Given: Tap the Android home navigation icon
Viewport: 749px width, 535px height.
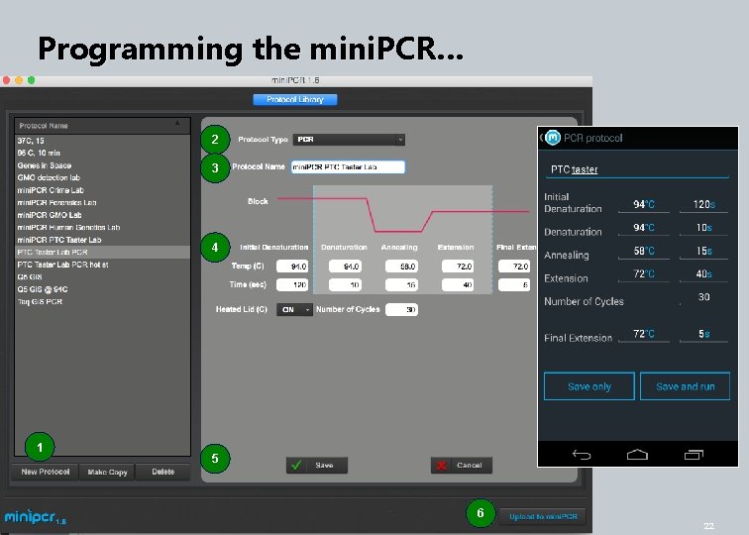Looking at the screenshot, I should pyautogui.click(x=637, y=455).
